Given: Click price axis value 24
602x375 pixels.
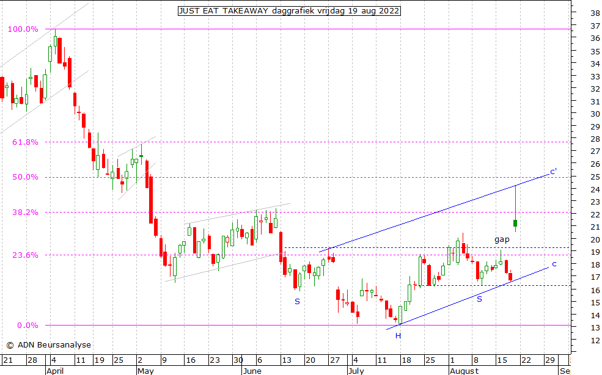Looking at the screenshot, I should tap(595, 189).
